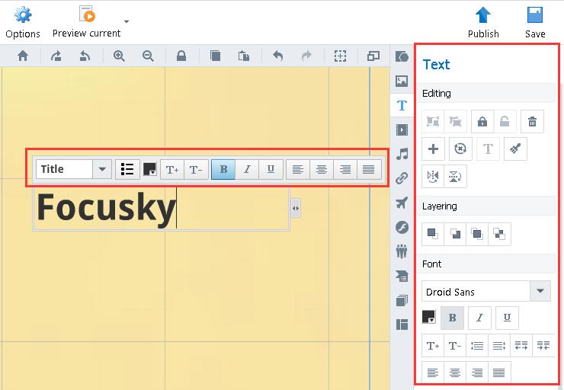Lock the canvas with padlock icon
This screenshot has height=390, width=564.
[x=181, y=56]
